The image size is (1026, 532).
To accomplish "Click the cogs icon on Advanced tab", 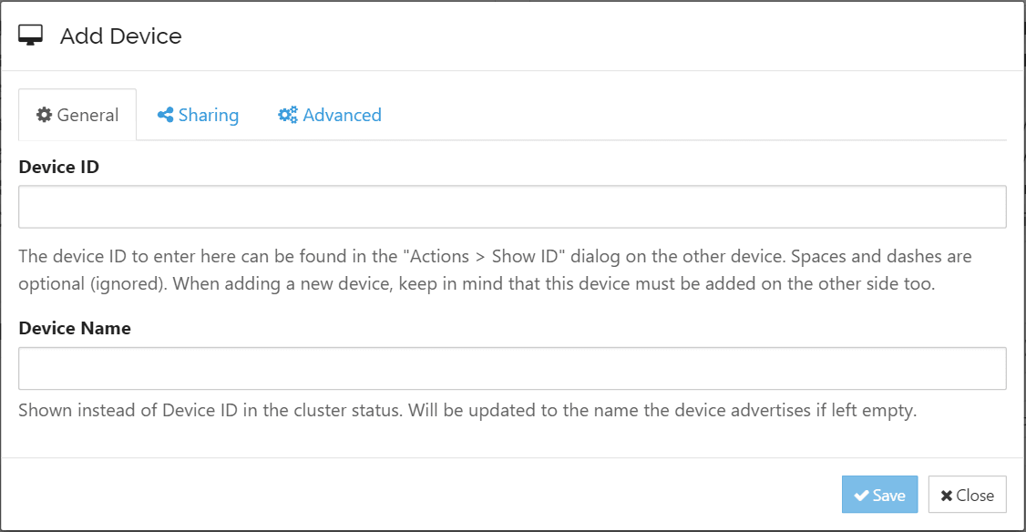I will (x=288, y=115).
